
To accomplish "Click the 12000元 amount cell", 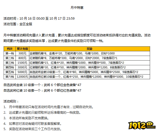I will pos(22,77).
